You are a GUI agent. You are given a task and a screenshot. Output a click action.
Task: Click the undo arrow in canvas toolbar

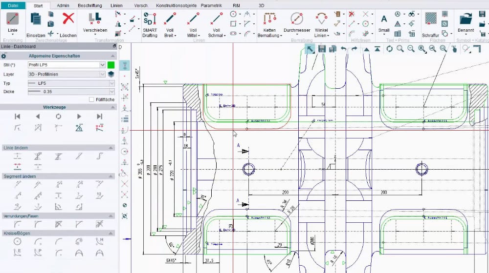click(x=344, y=49)
